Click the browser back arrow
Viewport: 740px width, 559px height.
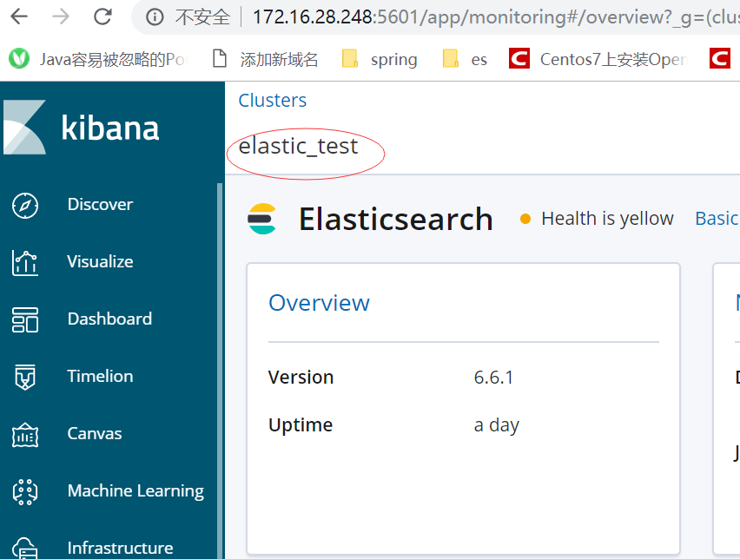coord(19,17)
